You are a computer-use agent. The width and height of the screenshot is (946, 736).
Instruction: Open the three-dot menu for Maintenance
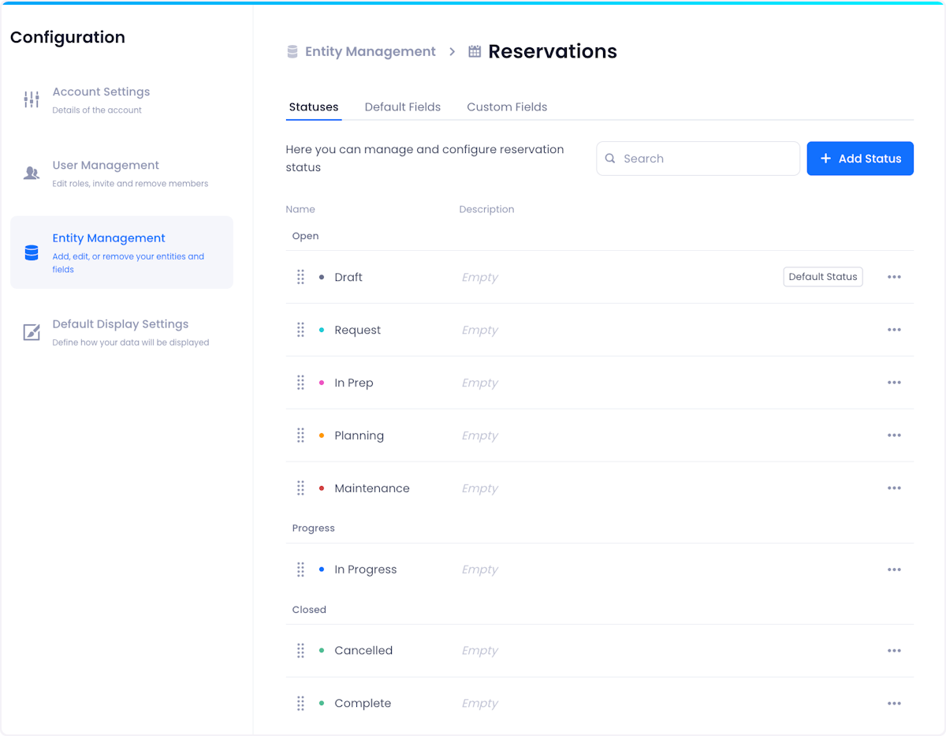coord(894,488)
